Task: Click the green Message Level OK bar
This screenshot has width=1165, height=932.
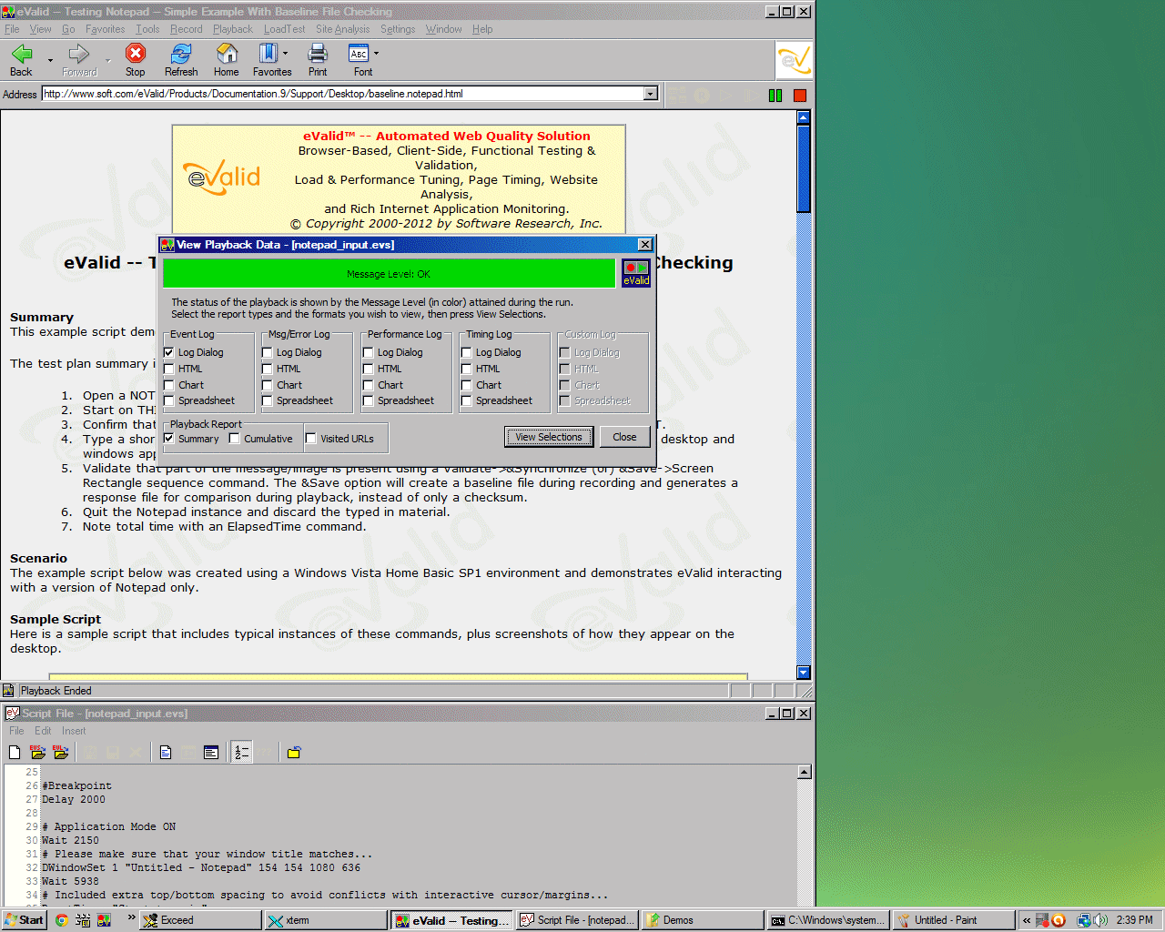Action: [390, 274]
